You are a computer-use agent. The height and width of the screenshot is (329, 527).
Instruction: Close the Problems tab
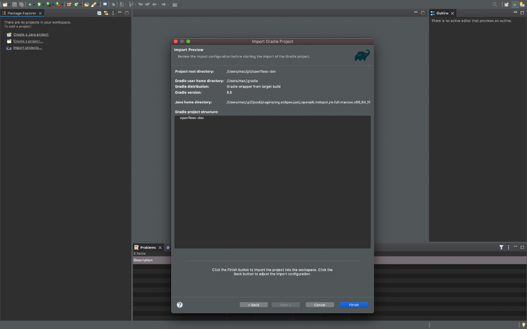pyautogui.click(x=160, y=247)
